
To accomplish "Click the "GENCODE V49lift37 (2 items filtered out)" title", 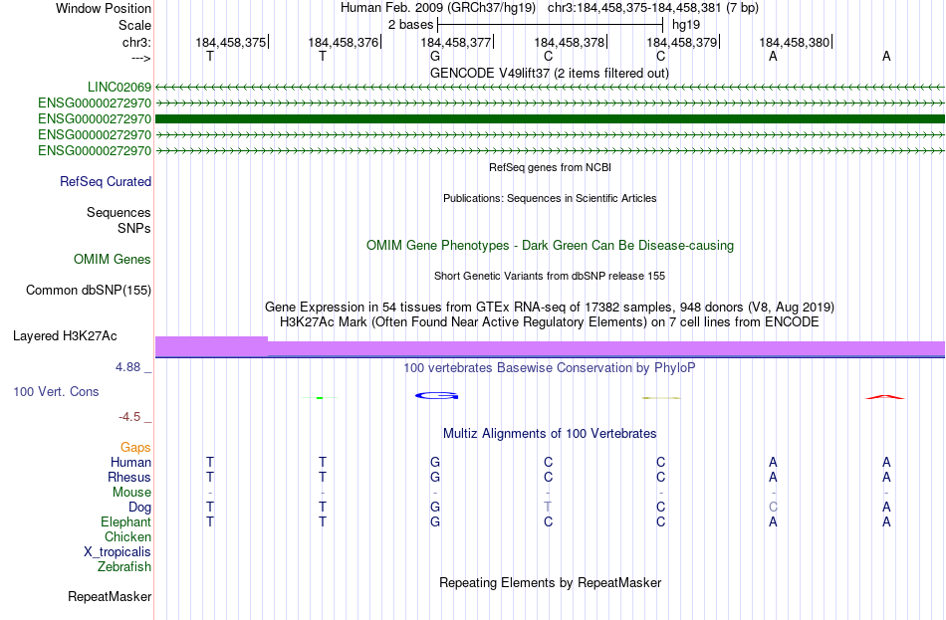I will pos(550,74).
